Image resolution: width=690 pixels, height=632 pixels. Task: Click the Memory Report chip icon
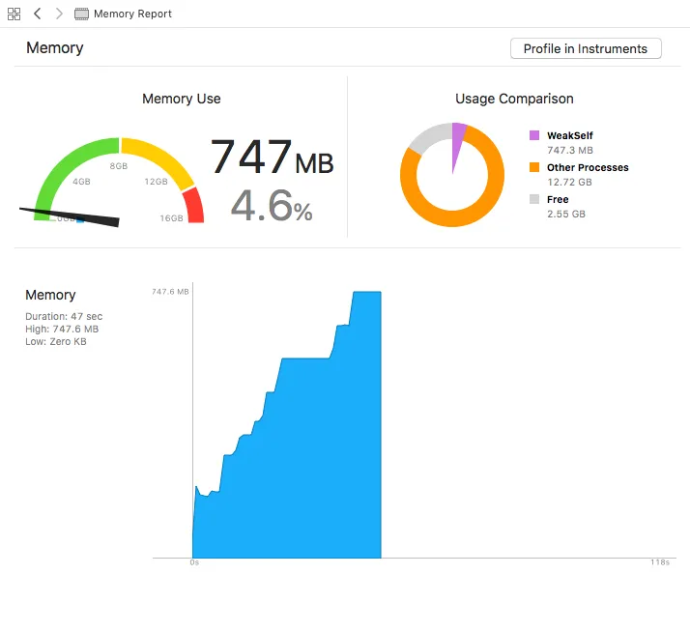81,14
